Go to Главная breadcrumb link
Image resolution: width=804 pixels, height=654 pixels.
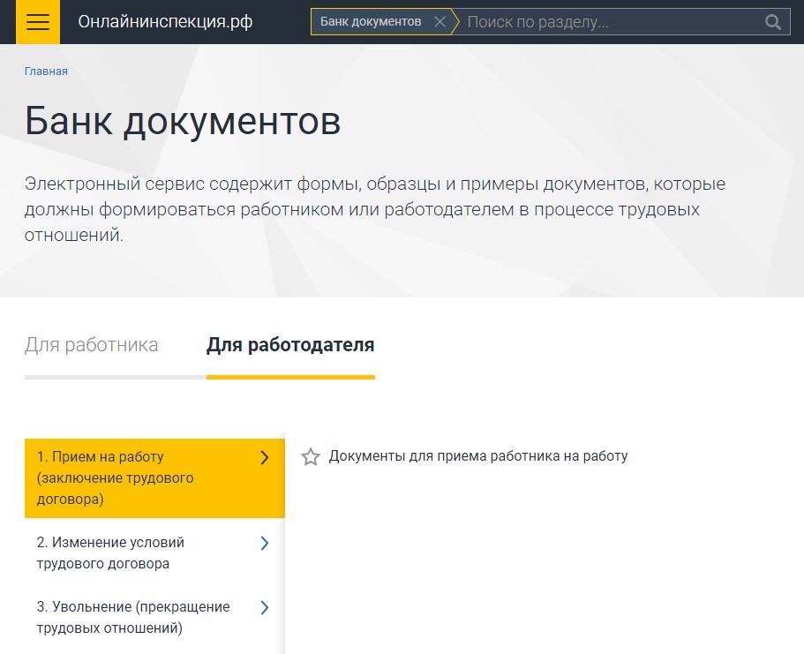[x=46, y=71]
